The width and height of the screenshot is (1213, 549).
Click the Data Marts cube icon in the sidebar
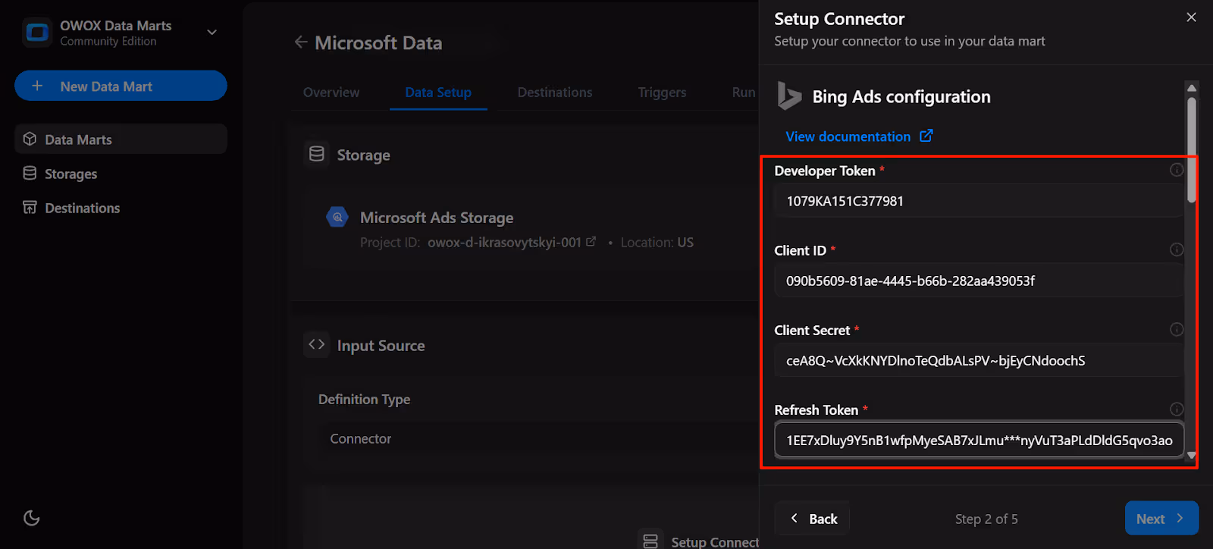tap(30, 139)
